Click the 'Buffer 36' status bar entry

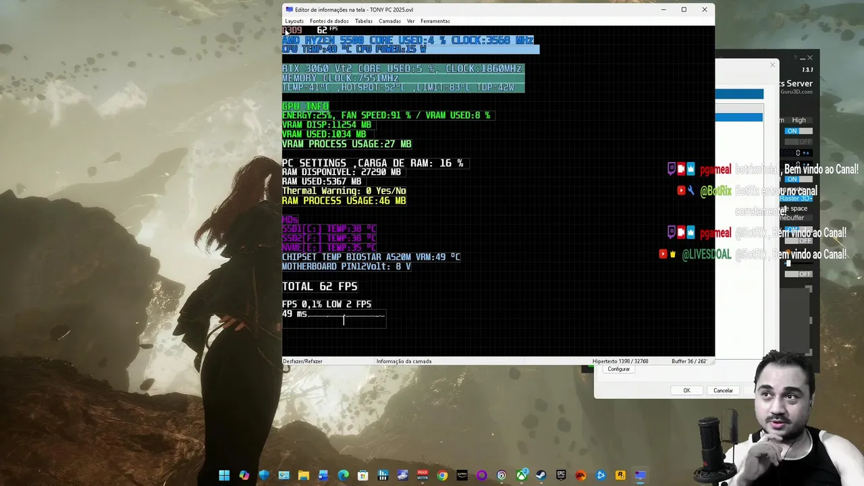click(x=690, y=361)
